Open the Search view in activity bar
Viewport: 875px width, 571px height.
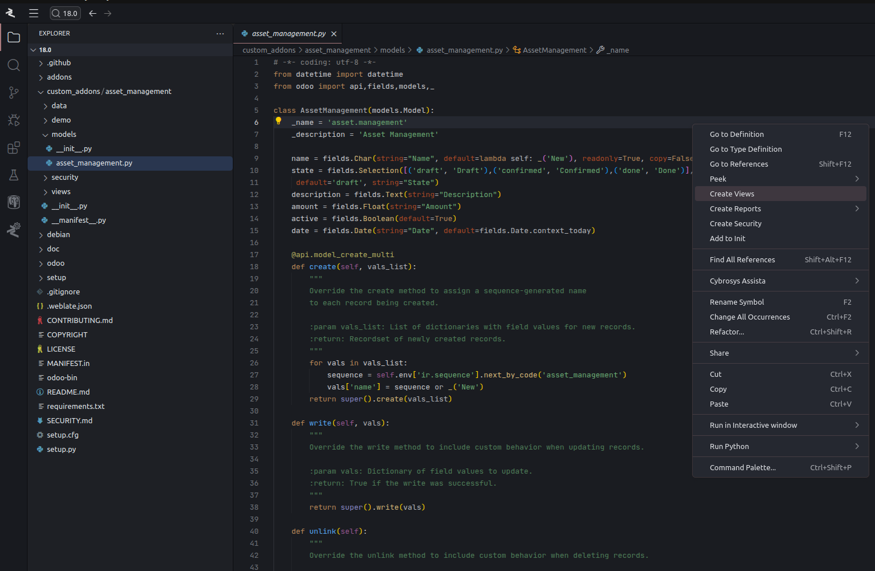coord(14,65)
